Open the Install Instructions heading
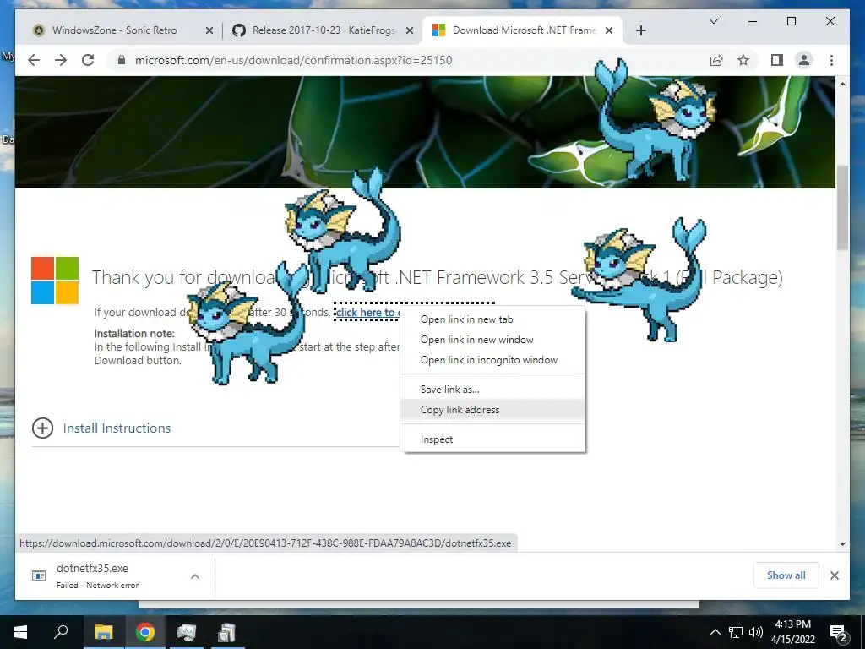This screenshot has width=865, height=649. tap(117, 428)
